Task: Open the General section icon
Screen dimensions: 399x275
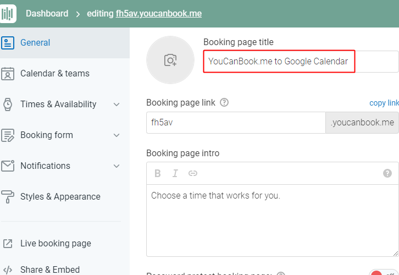Action: [8, 43]
